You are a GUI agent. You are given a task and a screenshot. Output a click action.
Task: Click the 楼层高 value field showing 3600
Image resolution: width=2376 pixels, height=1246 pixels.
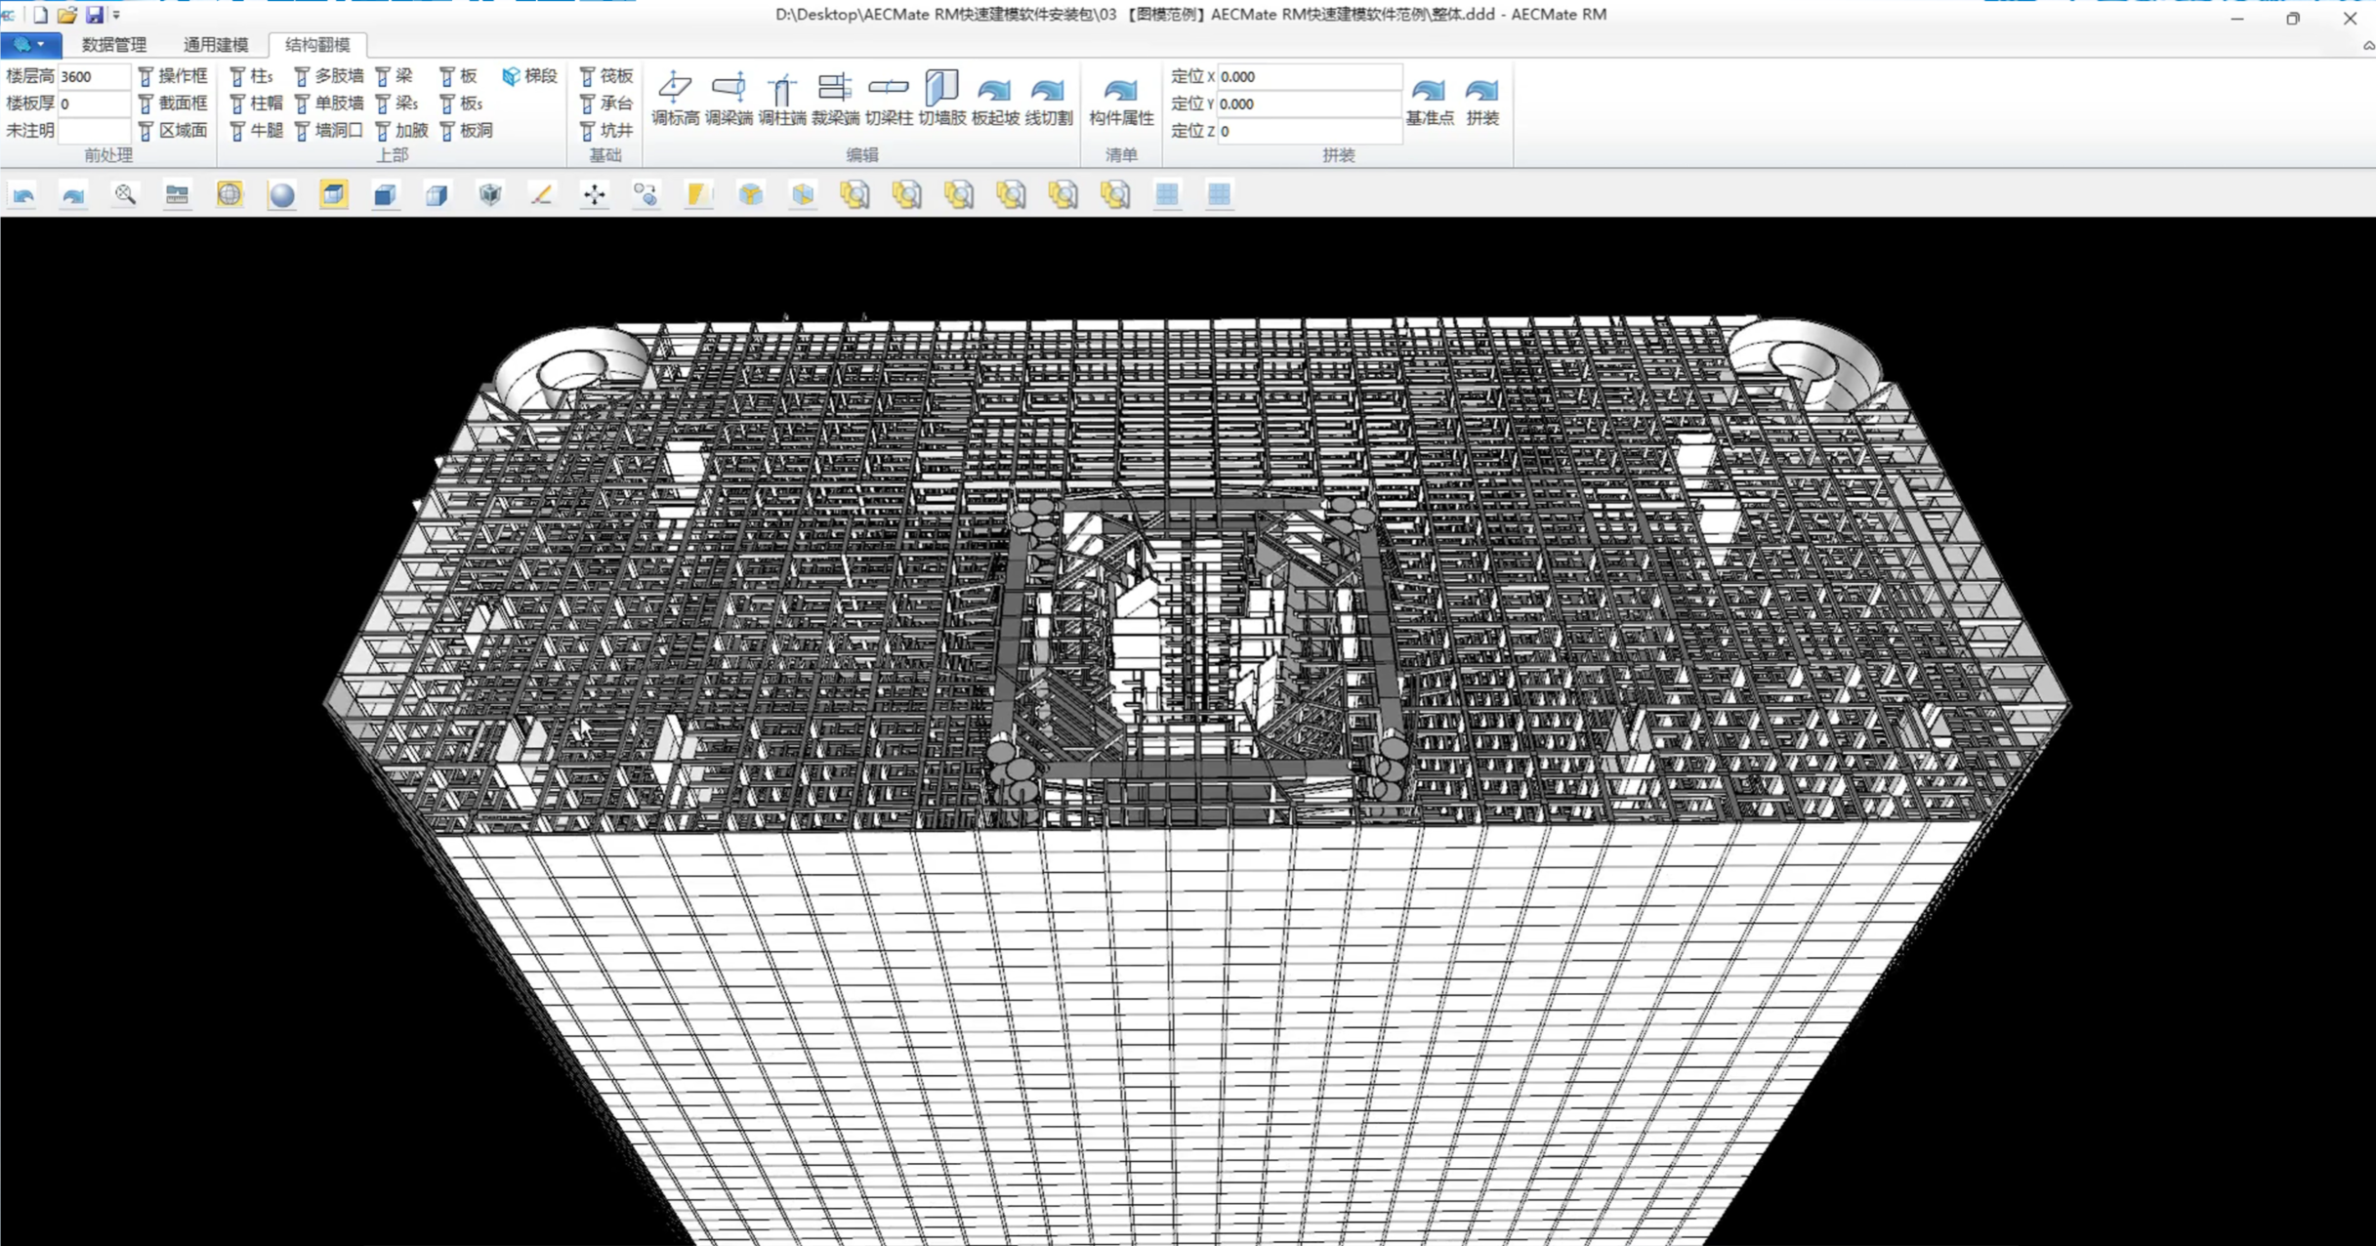92,76
